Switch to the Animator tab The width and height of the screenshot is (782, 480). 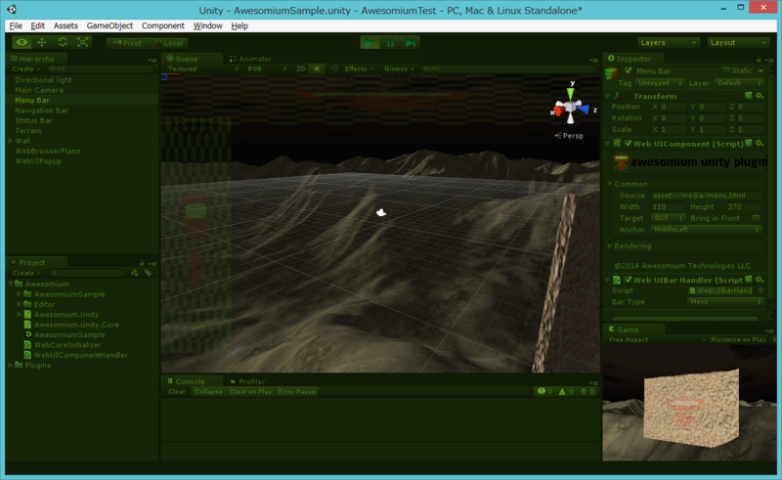pyautogui.click(x=251, y=59)
